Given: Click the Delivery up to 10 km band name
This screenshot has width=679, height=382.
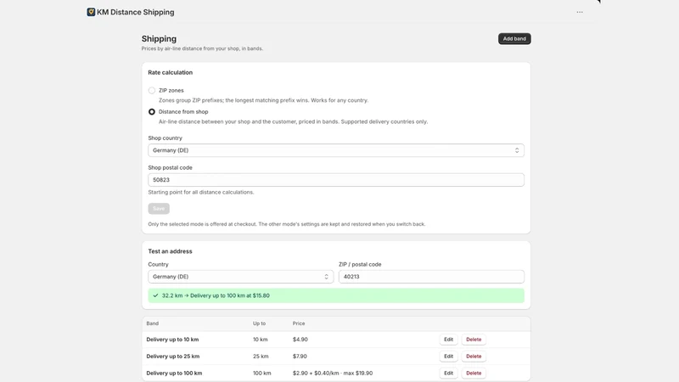Looking at the screenshot, I should (172, 340).
